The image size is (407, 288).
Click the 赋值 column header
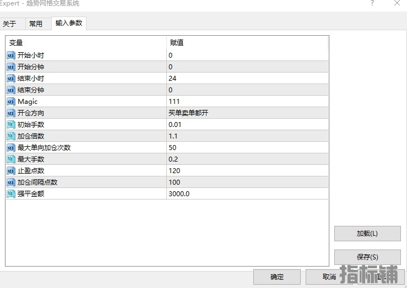[247, 43]
